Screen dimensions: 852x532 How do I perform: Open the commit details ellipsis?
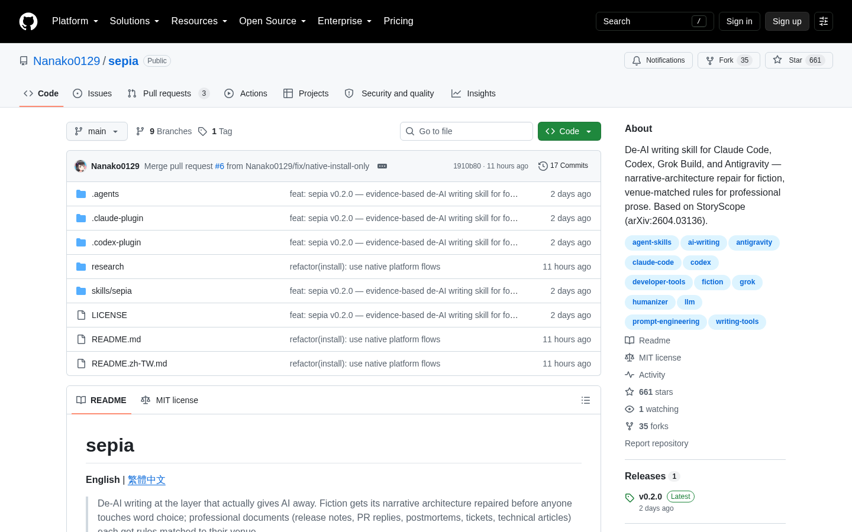382,166
